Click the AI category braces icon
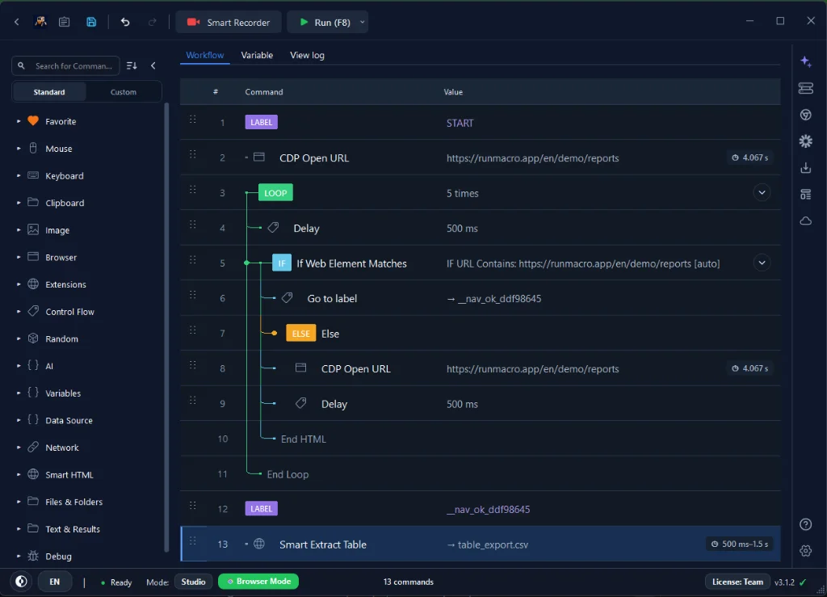 coord(32,365)
